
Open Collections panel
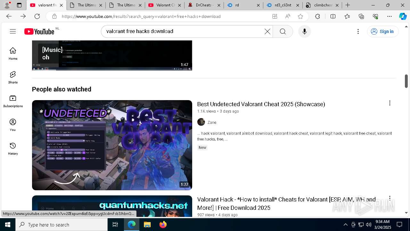tap(361, 16)
